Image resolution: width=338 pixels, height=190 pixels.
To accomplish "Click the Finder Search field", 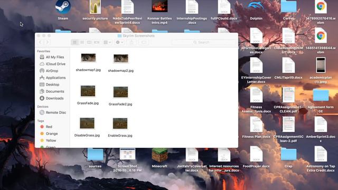I will (x=204, y=42).
